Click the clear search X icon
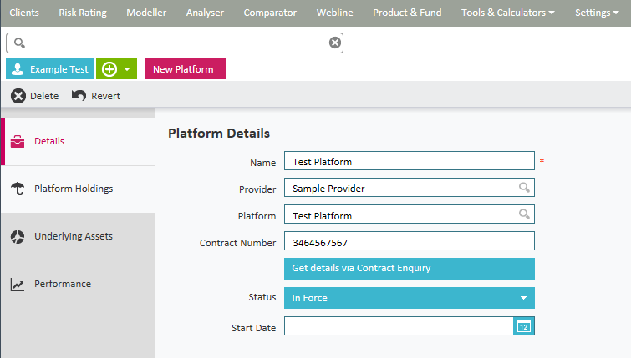Screen dimensions: 631x358 tap(335, 43)
